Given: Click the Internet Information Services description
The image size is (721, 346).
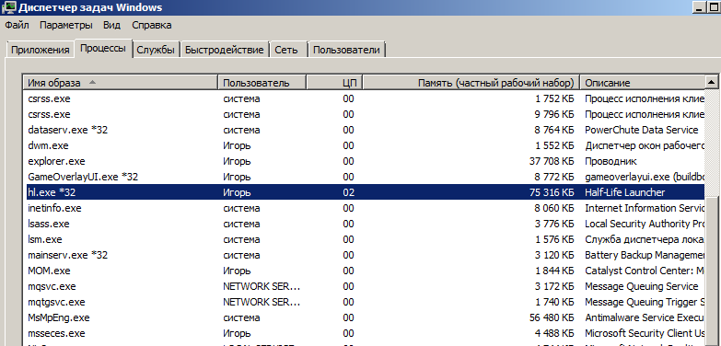Looking at the screenshot, I should coord(645,208).
